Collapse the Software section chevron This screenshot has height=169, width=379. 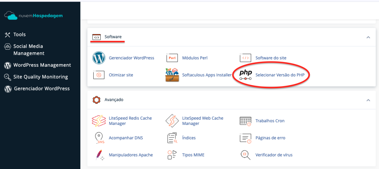point(368,37)
